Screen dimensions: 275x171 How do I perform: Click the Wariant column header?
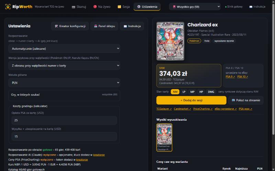coord(162,169)
